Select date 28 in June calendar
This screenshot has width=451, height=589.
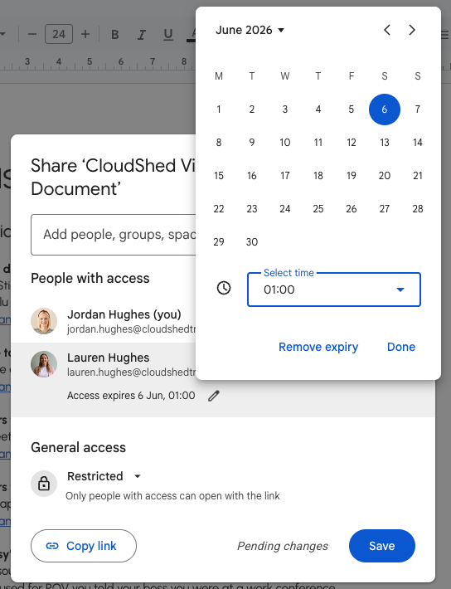click(x=418, y=208)
